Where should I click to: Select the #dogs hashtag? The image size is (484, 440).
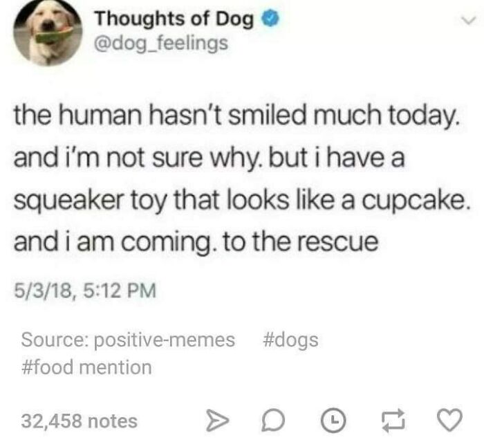290,340
